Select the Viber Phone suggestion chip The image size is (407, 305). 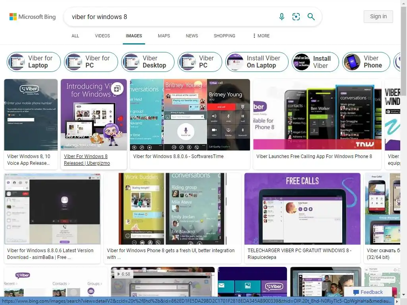coord(366,62)
